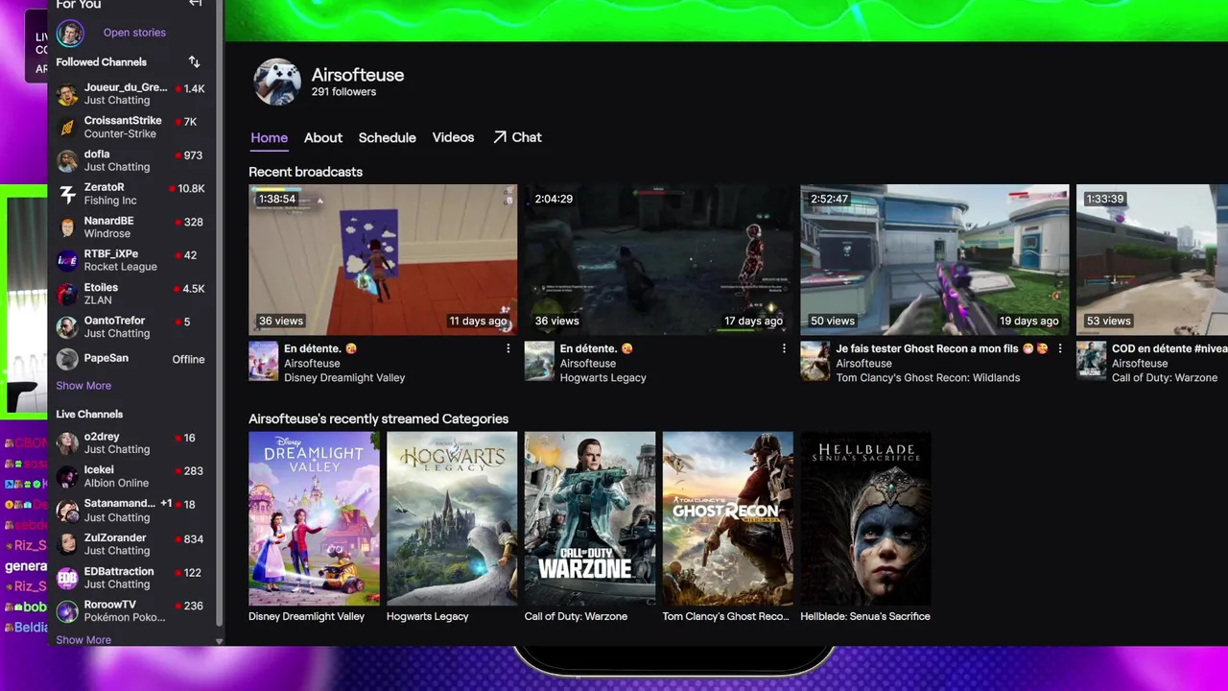Switch to the Videos tab
Viewport: 1228px width, 691px height.
point(453,138)
